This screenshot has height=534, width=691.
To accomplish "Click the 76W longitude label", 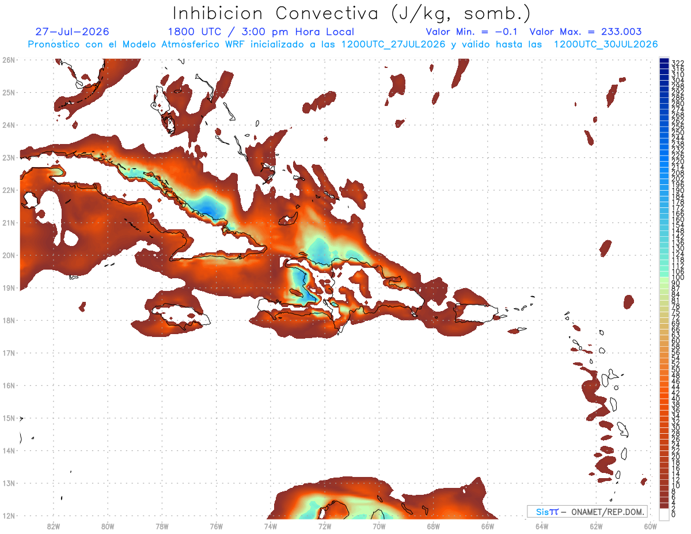I will click(x=217, y=526).
